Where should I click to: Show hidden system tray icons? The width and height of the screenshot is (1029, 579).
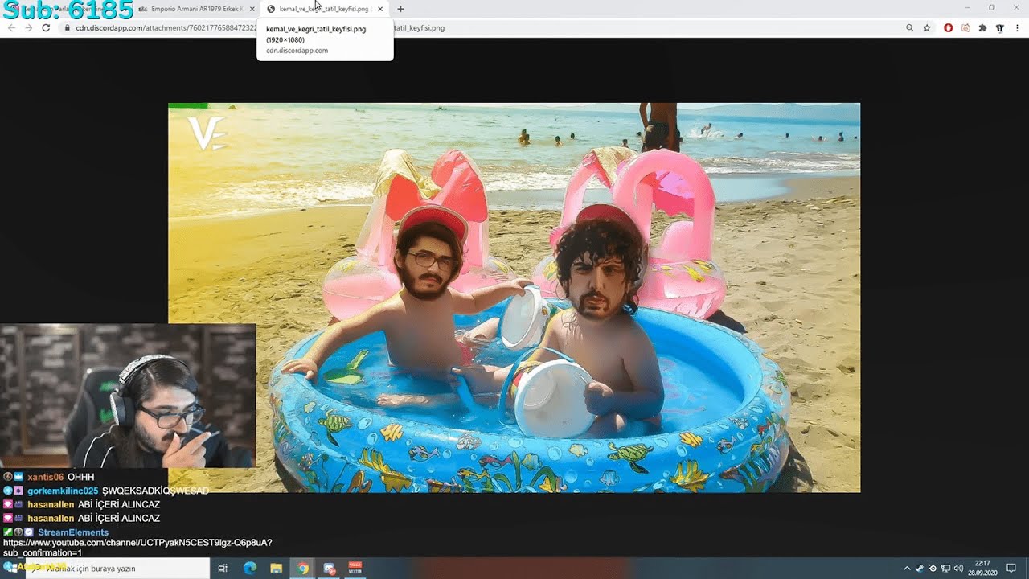[x=907, y=569]
